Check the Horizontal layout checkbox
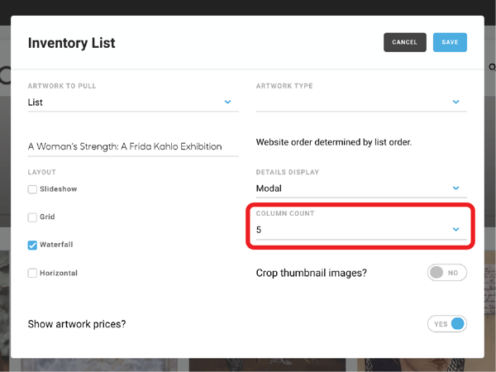Viewport: 496px width, 372px height. [32, 273]
